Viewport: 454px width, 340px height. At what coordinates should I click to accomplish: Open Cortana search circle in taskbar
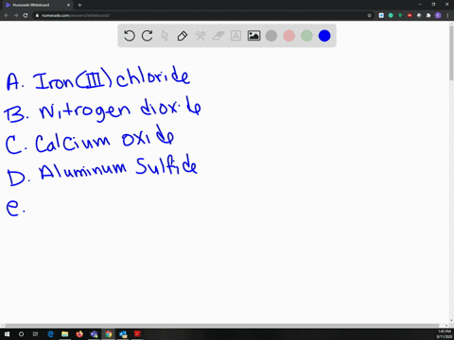(21, 334)
